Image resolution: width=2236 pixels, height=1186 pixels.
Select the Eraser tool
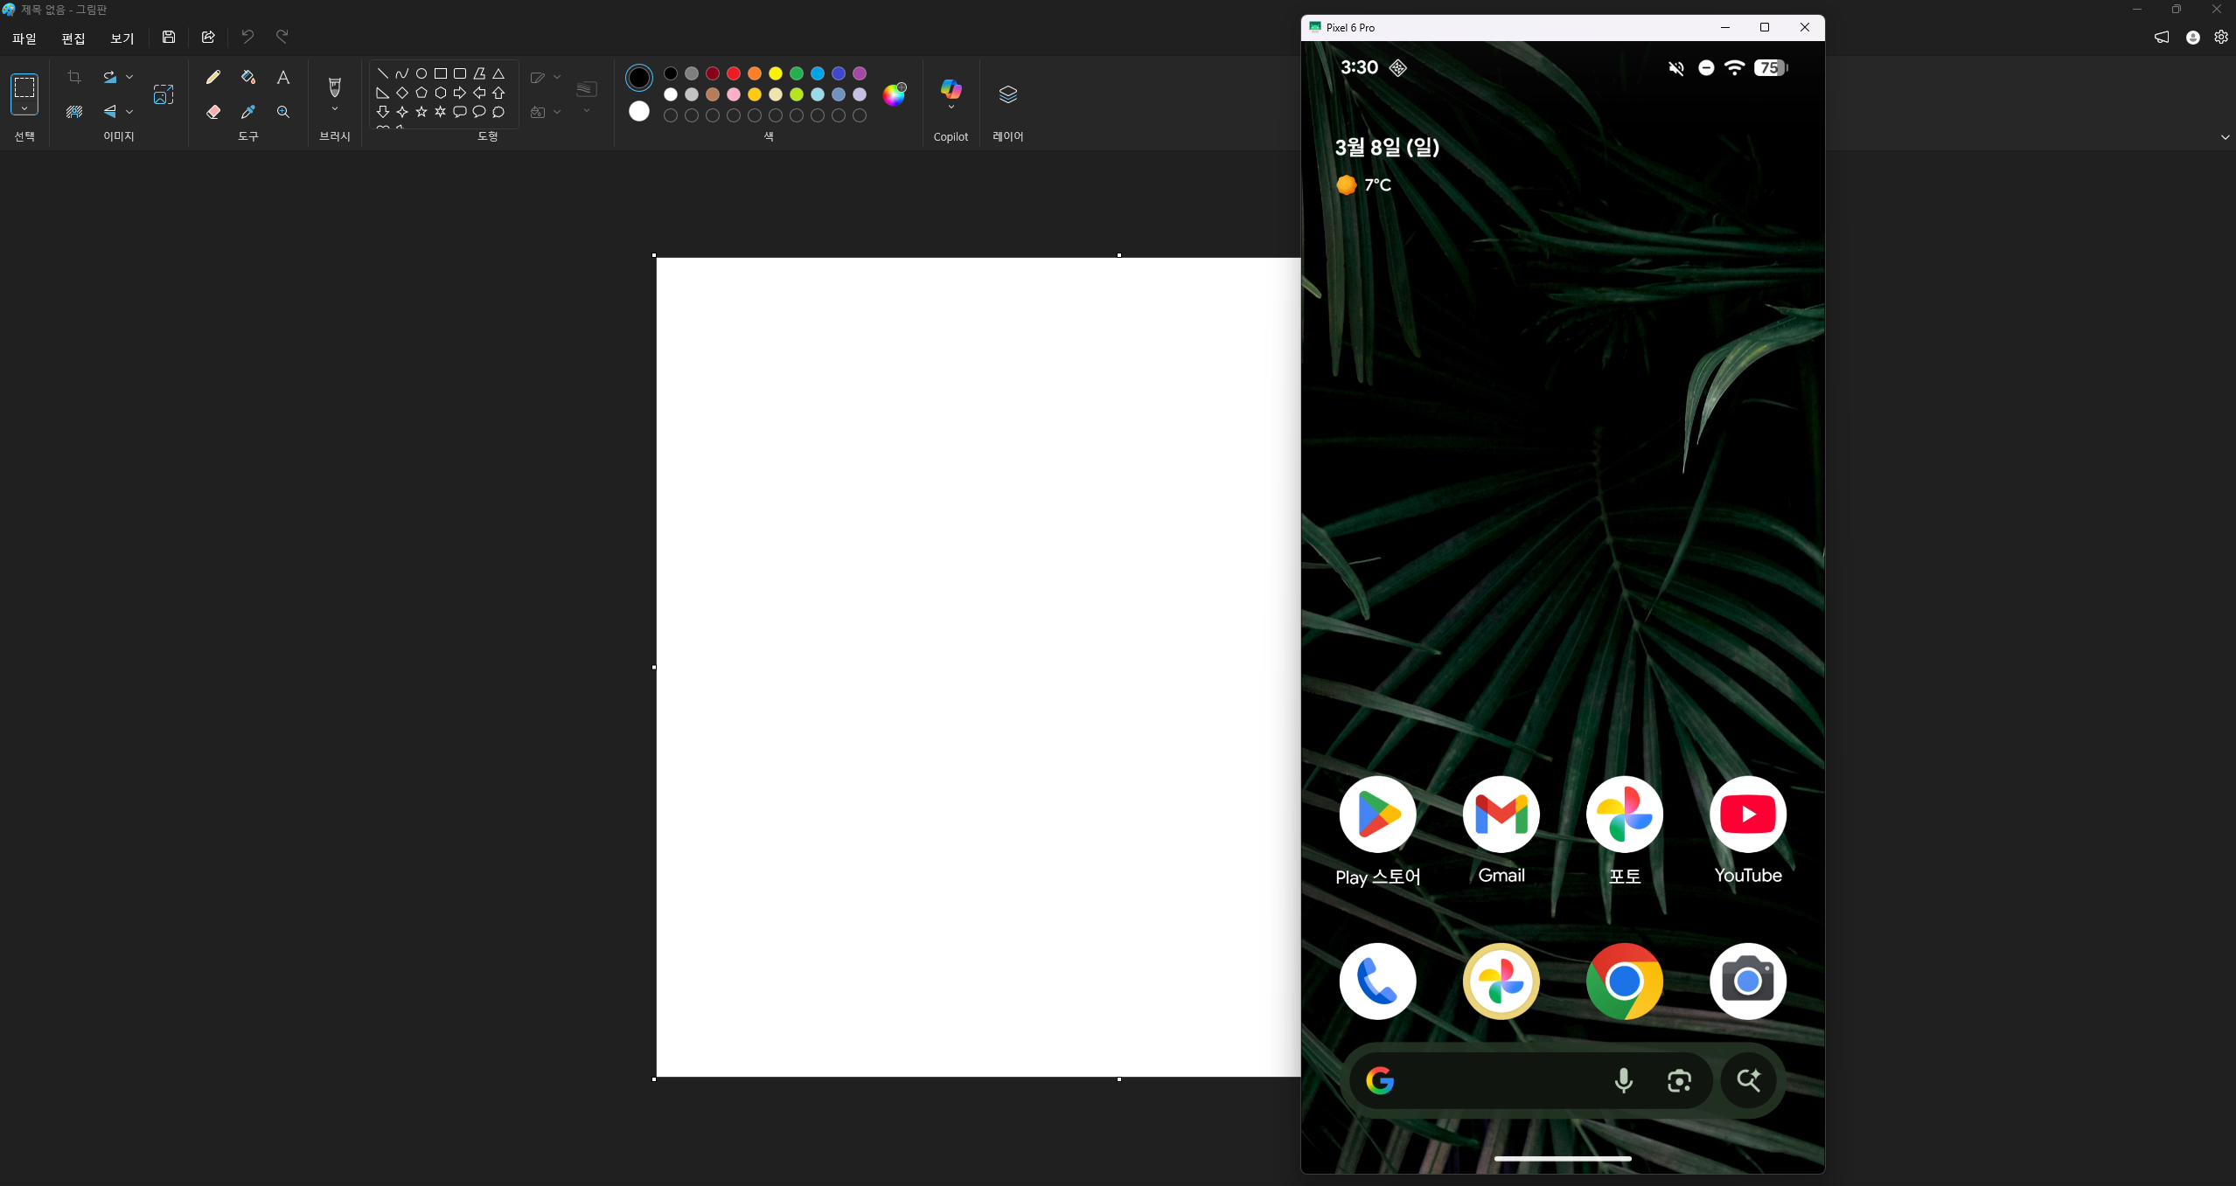coord(212,112)
